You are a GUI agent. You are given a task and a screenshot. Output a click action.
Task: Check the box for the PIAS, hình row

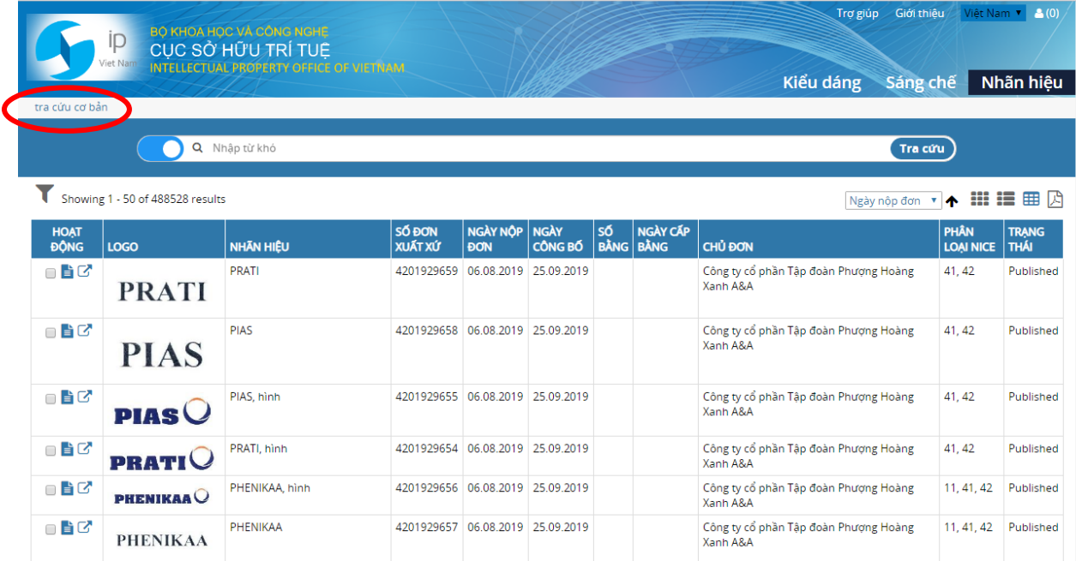tap(51, 398)
